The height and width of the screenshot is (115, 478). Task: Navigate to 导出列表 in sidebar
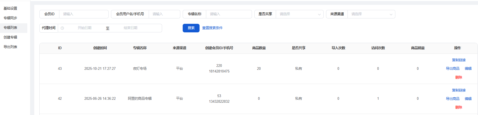click(10, 47)
